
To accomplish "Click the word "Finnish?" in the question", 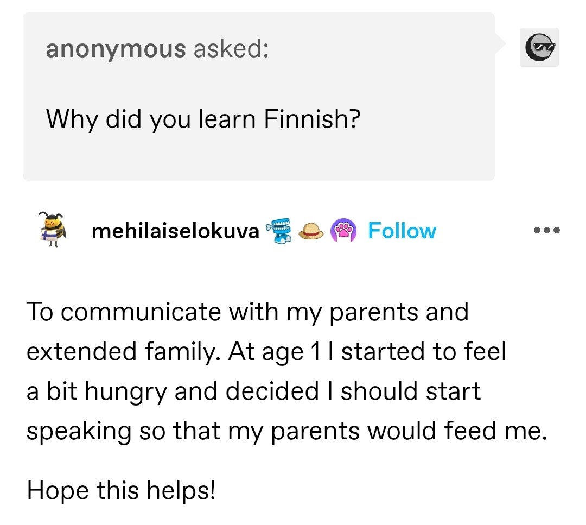I will pyautogui.click(x=312, y=118).
